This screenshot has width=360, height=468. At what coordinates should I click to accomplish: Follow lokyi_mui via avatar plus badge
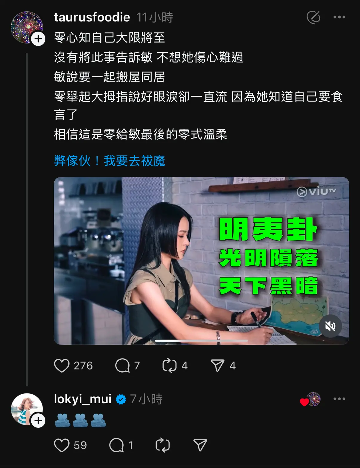(38, 421)
